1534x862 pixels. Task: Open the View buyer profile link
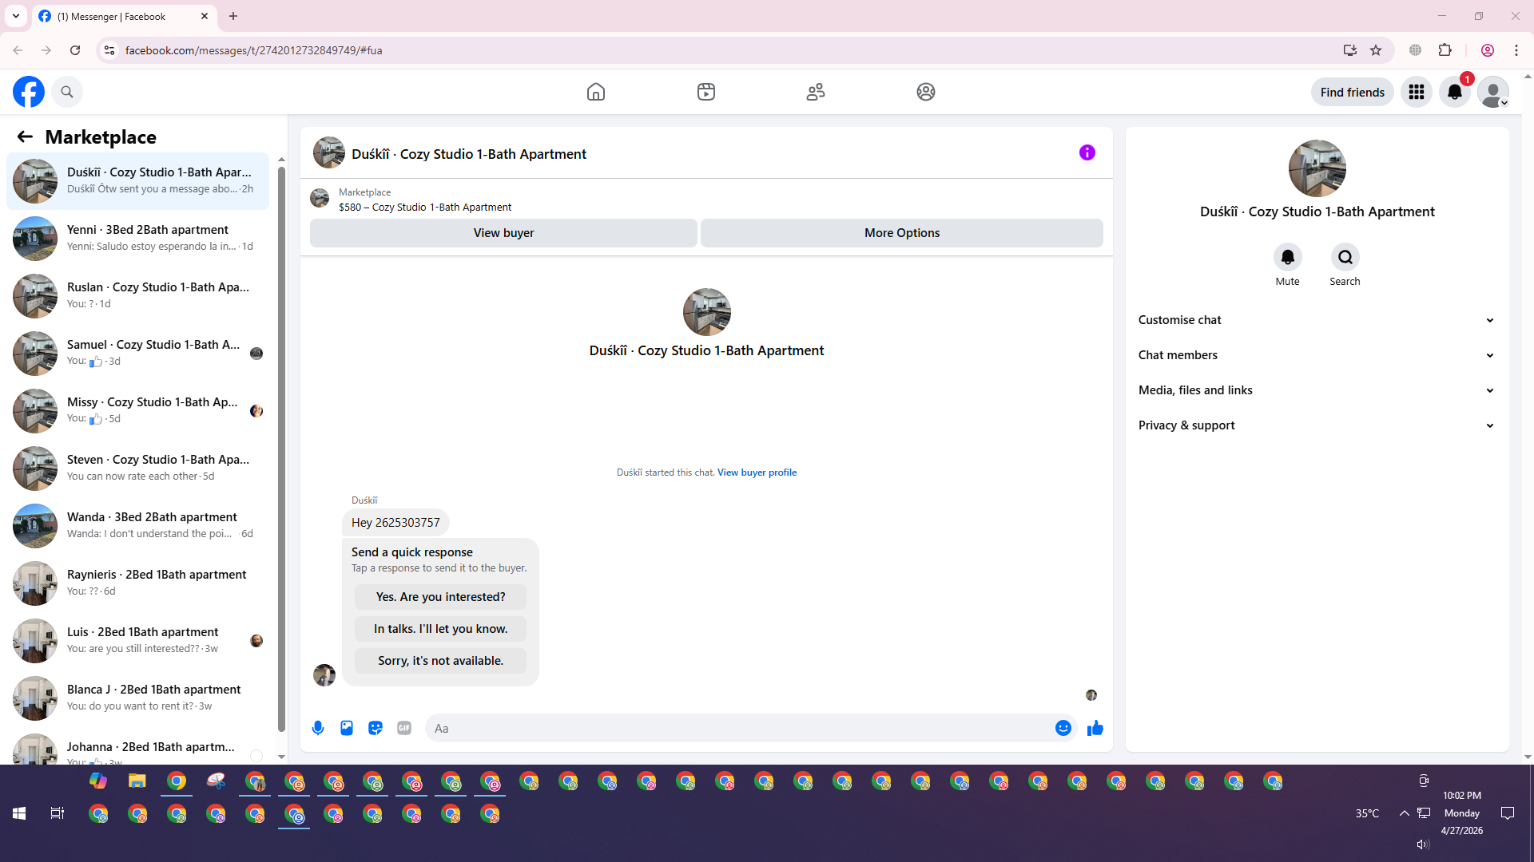click(757, 473)
